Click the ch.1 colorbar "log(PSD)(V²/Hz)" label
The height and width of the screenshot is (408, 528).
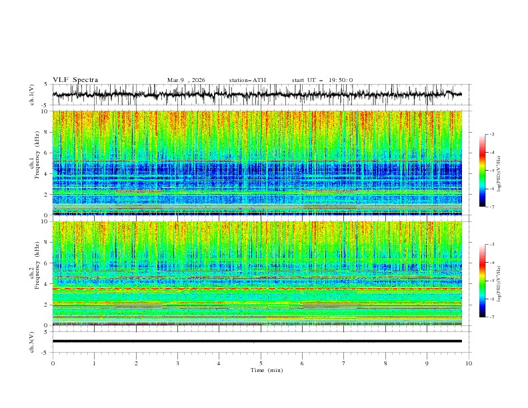click(x=499, y=174)
